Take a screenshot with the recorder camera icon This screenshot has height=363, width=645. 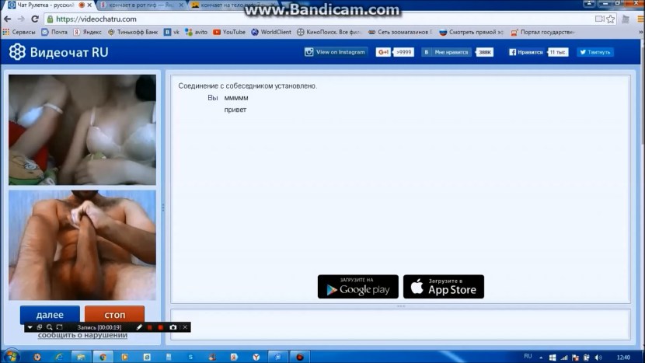coord(173,327)
